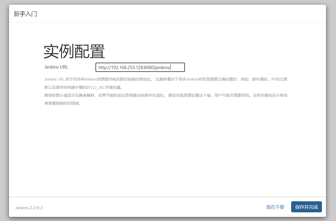Click the 实例配置 heading
Screen dimensions: 336x221
coord(74,51)
